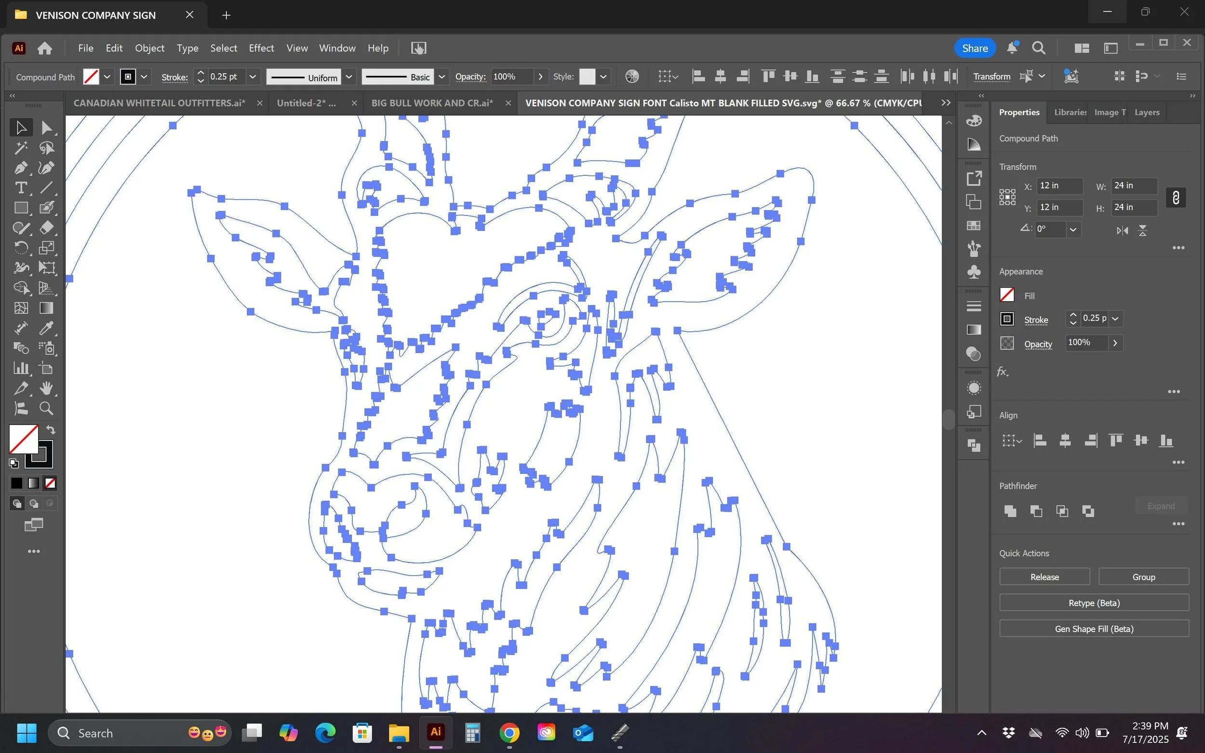Pick the Eyedropper tool

(46, 328)
